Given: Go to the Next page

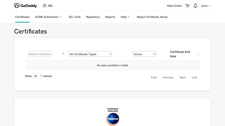Looking at the screenshot, I should click(183, 78).
